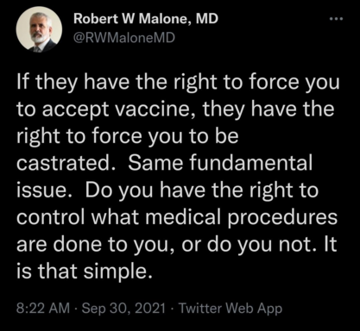Click the text "are done to you, or do you not. It"

pyautogui.click(x=176, y=245)
